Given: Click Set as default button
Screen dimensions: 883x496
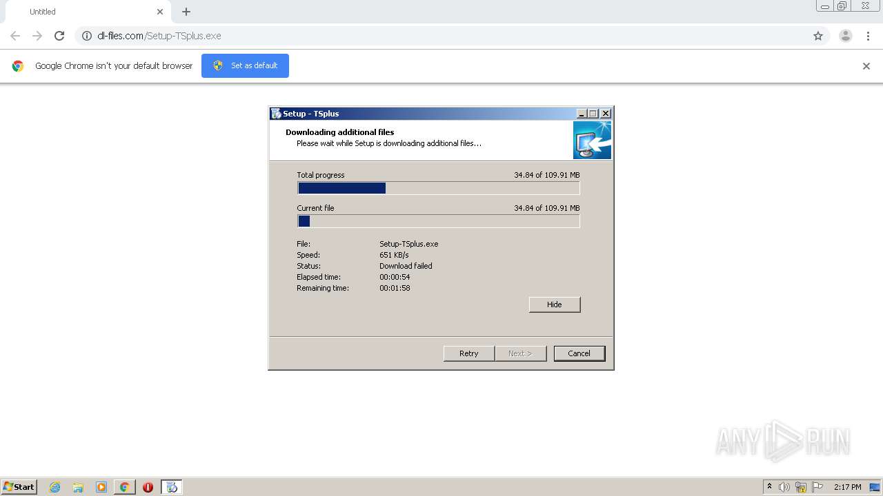Looking at the screenshot, I should pyautogui.click(x=245, y=65).
